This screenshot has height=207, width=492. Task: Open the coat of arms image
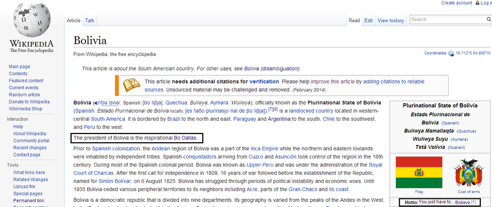tap(468, 173)
